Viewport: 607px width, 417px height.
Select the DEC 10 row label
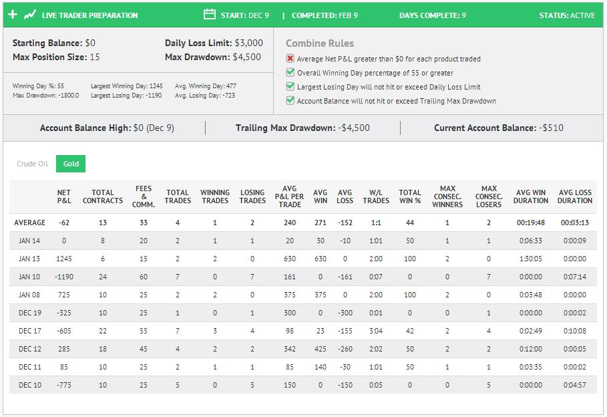[x=30, y=385]
